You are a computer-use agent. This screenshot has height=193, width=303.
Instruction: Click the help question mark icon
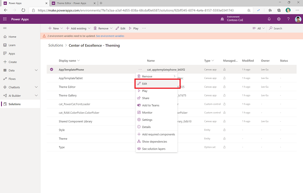point(289,19)
